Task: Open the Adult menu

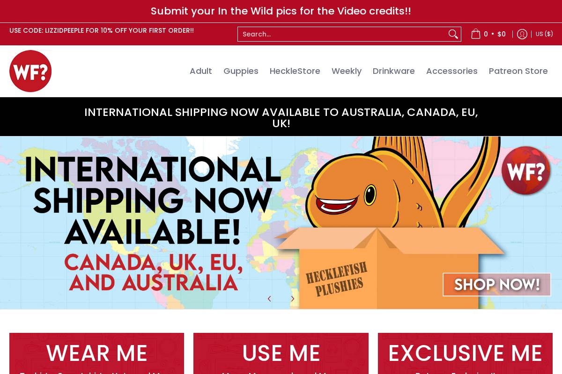Action: click(x=201, y=71)
